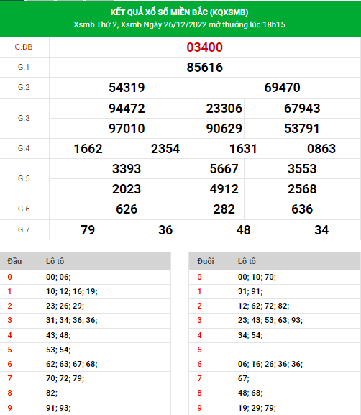The height and width of the screenshot is (415, 361).
Task: Select G.7 number 34
Action: coord(321,229)
